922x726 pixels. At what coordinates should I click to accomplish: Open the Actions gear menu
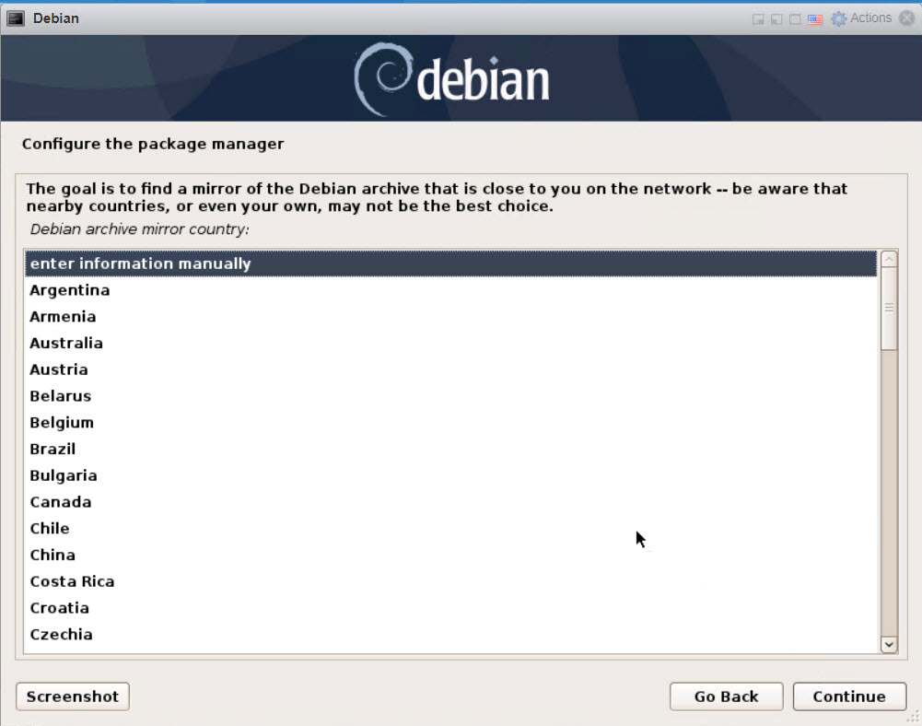click(861, 18)
